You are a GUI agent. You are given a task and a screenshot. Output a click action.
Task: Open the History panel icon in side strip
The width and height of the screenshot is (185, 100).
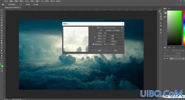pyautogui.click(x=160, y=11)
